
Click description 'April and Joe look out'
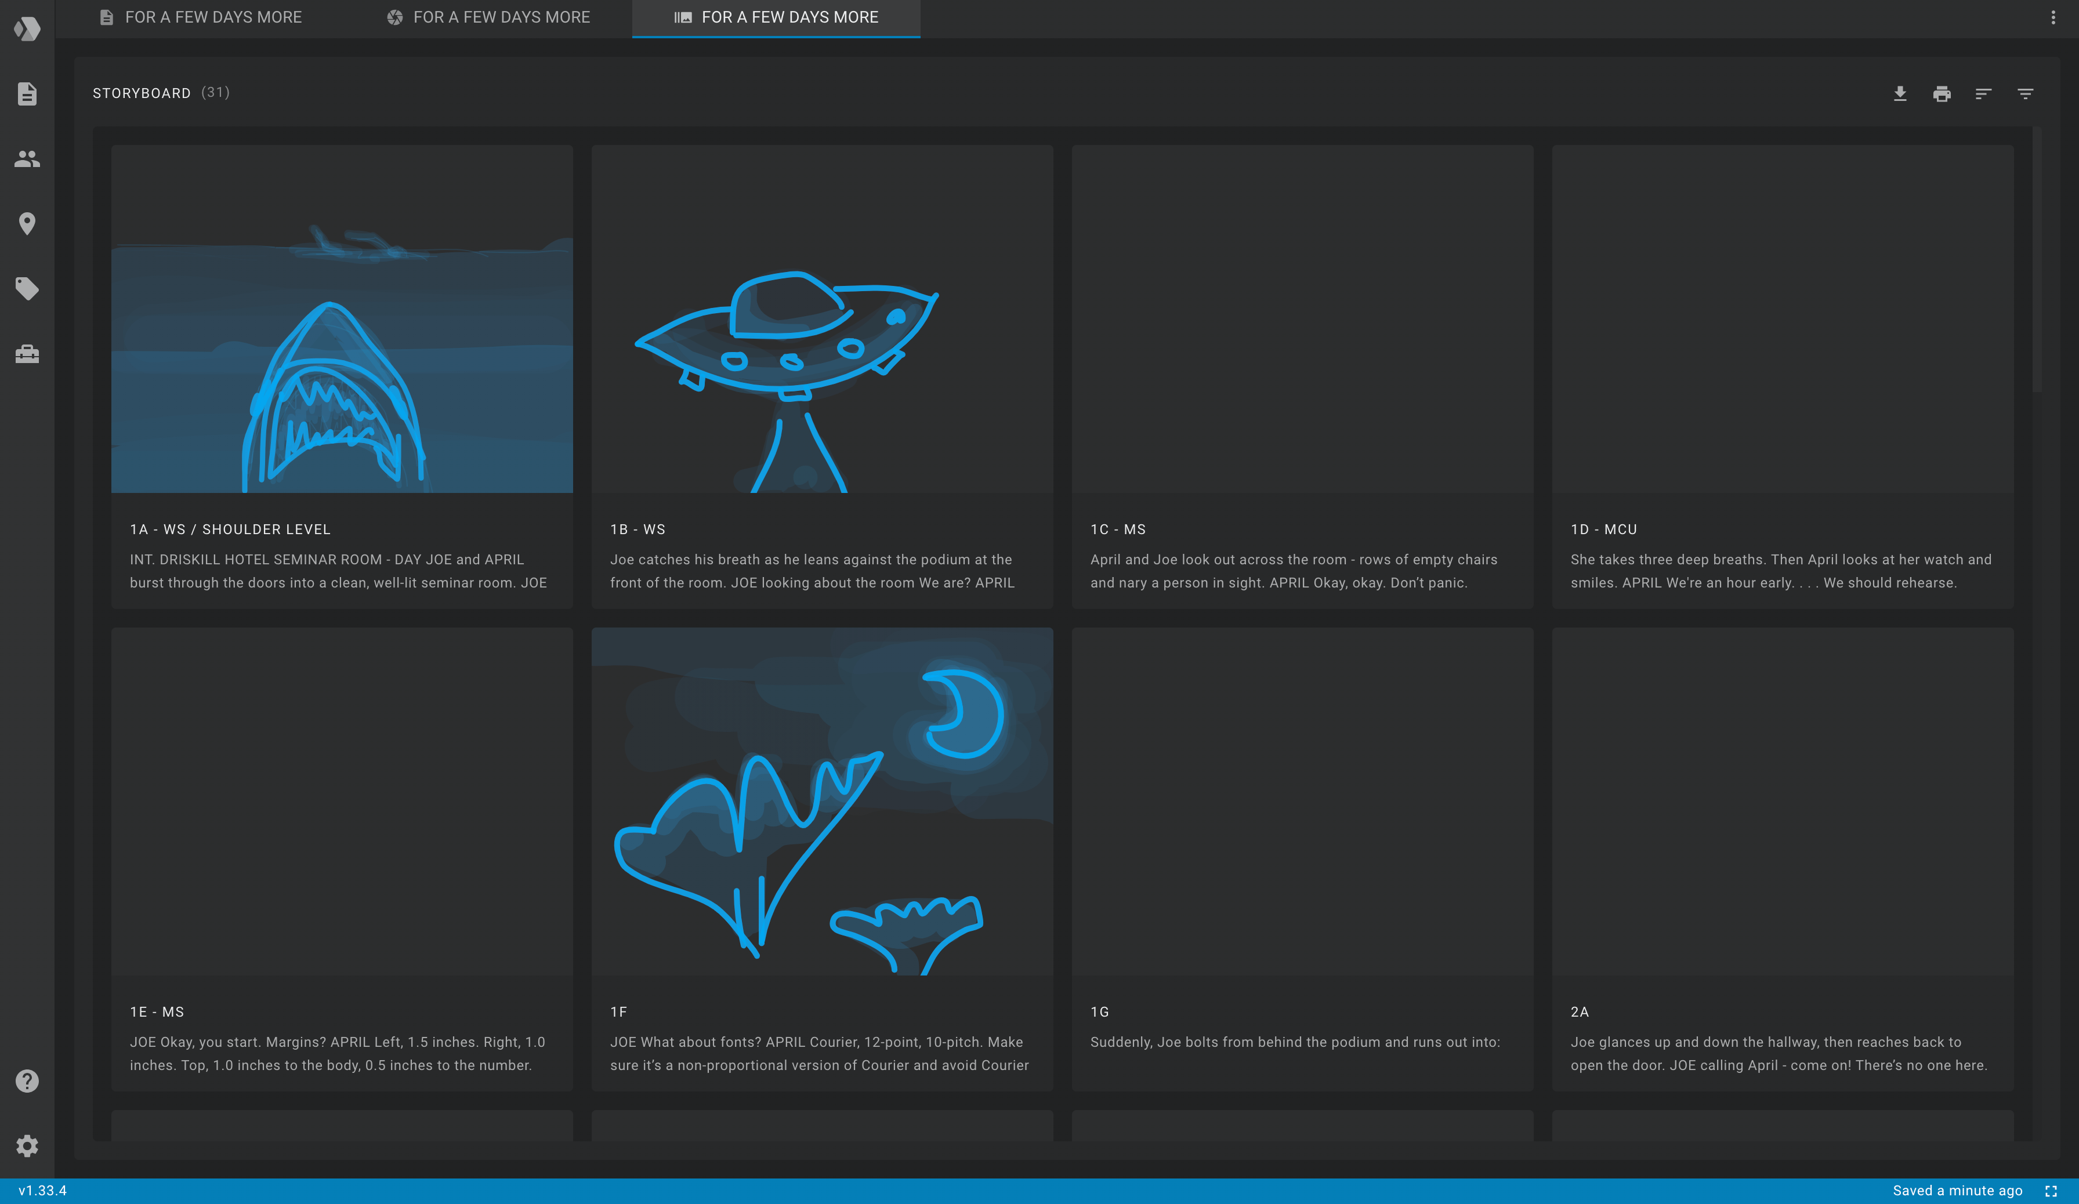[x=1294, y=571]
